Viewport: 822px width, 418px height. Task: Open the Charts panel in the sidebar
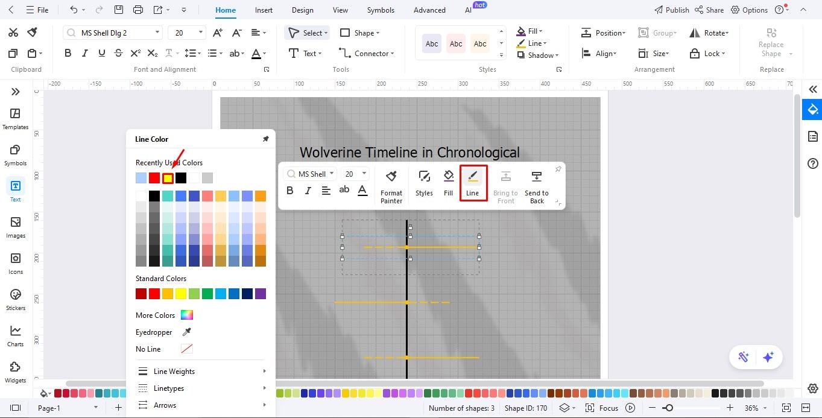coord(16,336)
